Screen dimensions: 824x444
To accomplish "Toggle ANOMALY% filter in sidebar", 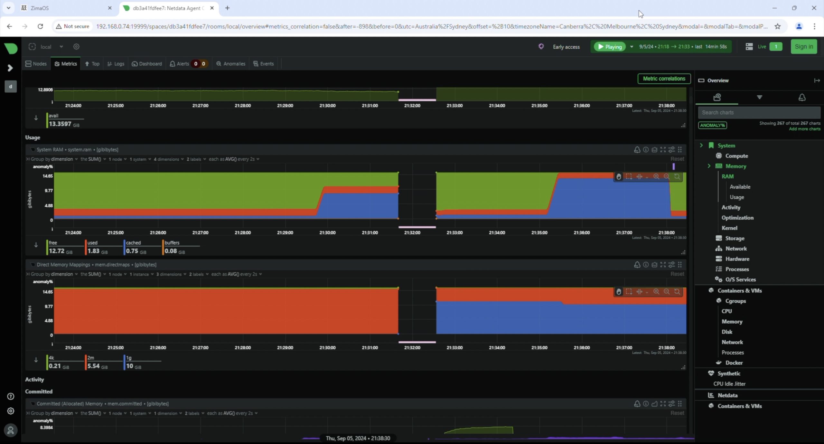I will pos(712,125).
